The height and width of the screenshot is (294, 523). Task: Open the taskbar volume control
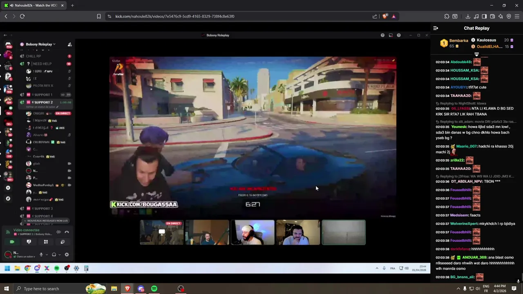[478, 289]
